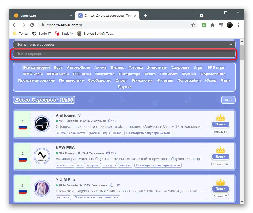Viewport: 253px width, 213px height.
Task: Click among us tag on NEW ERA
Action: (109, 165)
